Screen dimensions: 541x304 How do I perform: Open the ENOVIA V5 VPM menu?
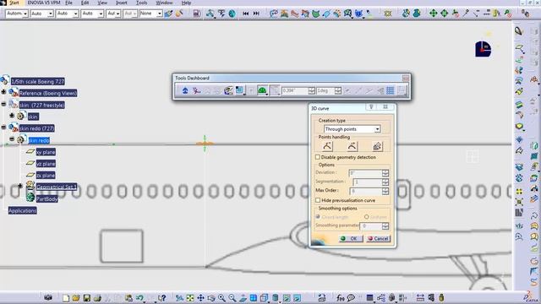(x=43, y=3)
